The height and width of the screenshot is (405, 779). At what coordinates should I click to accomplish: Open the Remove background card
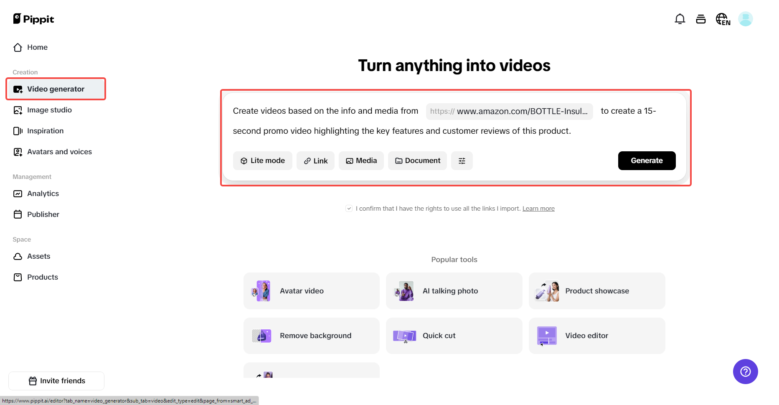(312, 336)
